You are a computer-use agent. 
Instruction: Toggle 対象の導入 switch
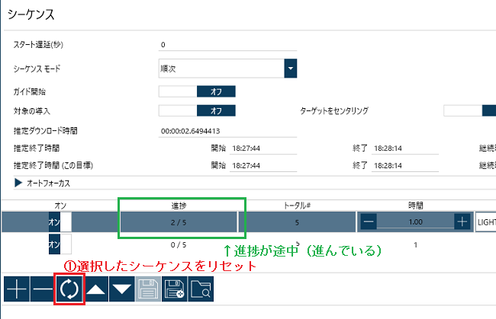[x=197, y=110]
